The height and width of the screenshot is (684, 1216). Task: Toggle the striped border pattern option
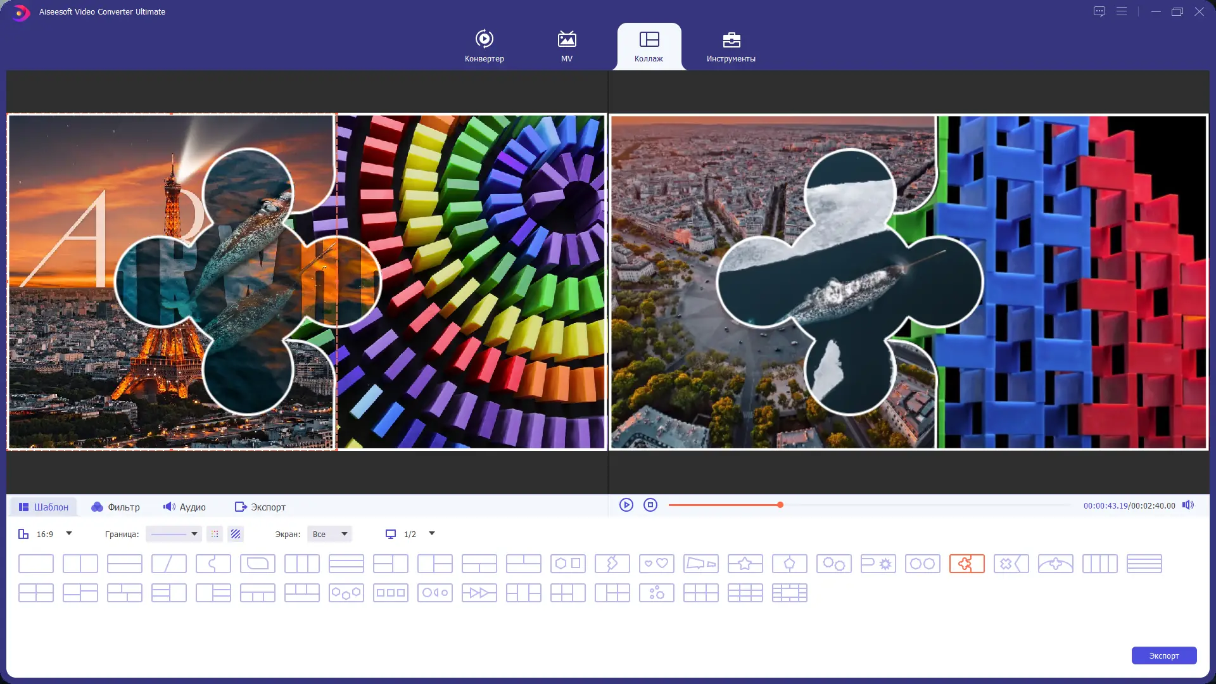[236, 534]
